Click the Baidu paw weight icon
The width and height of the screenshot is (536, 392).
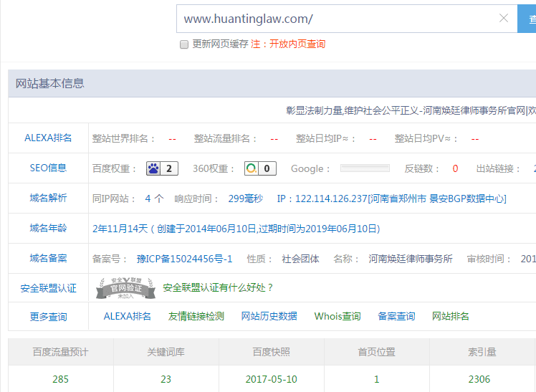coord(153,168)
